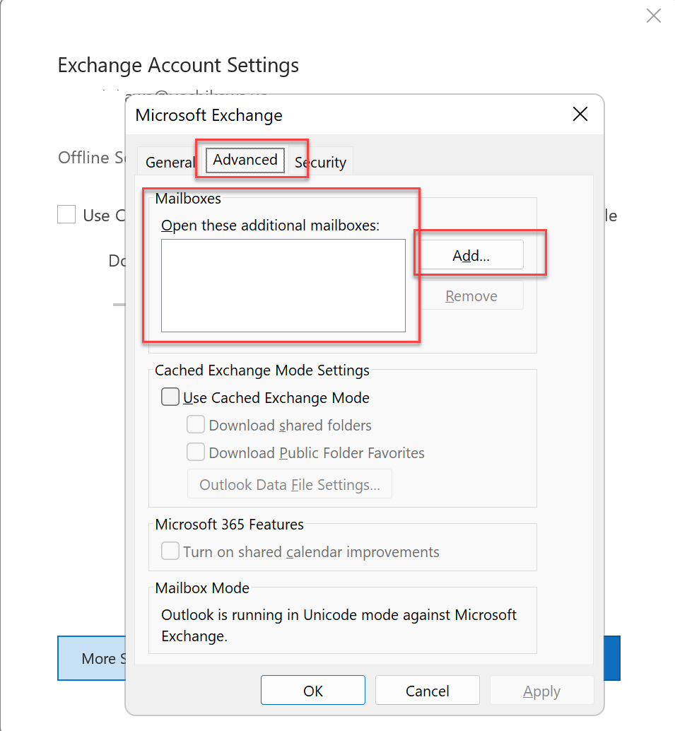
Task: Open the Advanced tab
Action: click(245, 160)
